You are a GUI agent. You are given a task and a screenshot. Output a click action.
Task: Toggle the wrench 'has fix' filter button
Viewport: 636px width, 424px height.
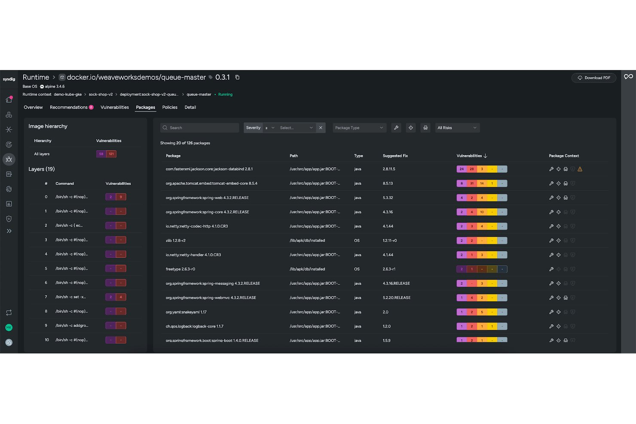(396, 128)
